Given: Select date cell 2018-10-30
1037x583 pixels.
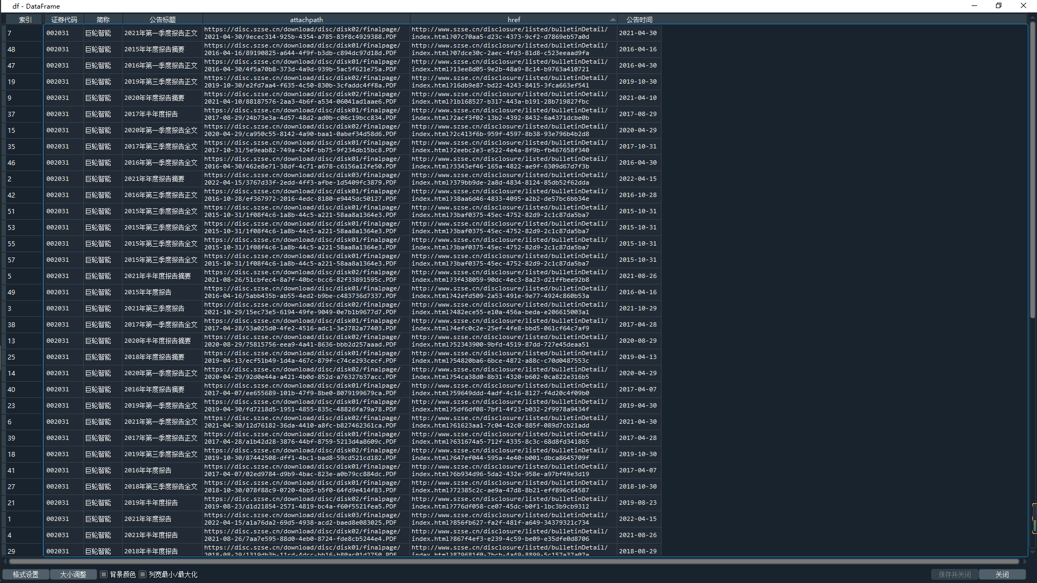Looking at the screenshot, I should (639, 486).
